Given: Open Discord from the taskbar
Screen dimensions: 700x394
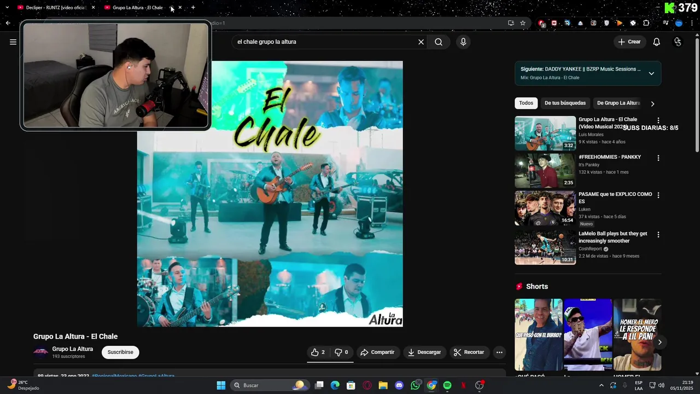Looking at the screenshot, I should [x=399, y=385].
